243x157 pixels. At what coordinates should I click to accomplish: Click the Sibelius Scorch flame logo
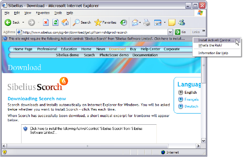pos(64,81)
